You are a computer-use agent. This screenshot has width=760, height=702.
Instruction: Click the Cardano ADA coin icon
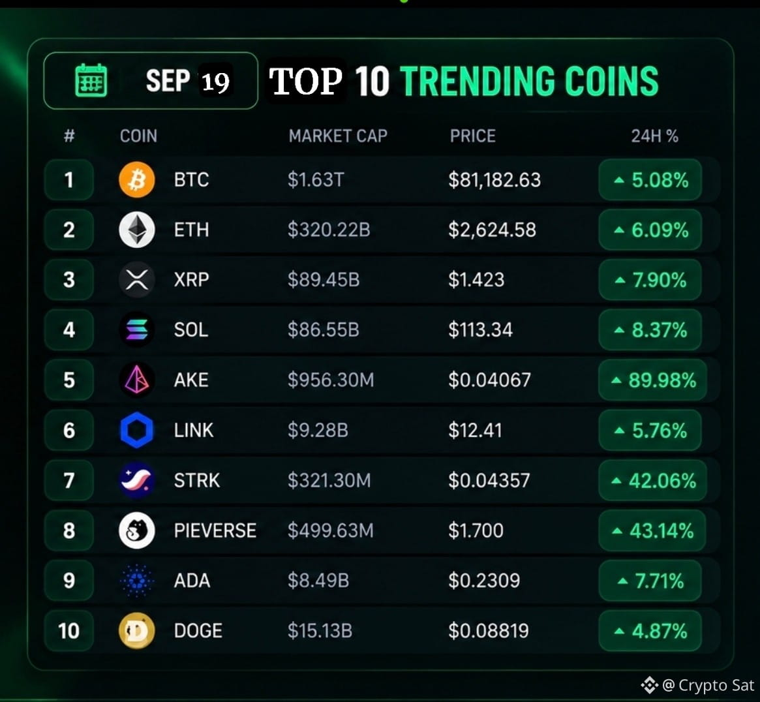137,580
